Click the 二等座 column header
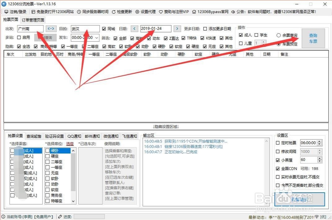The width and height of the screenshot is (332, 220). tap(111, 54)
